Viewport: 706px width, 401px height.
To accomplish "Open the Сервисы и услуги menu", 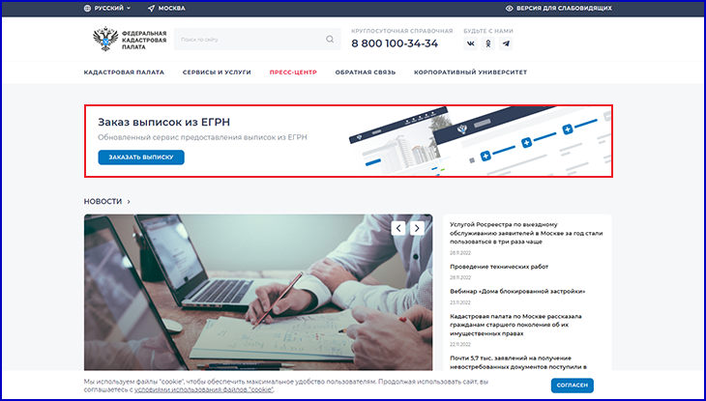I will pyautogui.click(x=217, y=72).
